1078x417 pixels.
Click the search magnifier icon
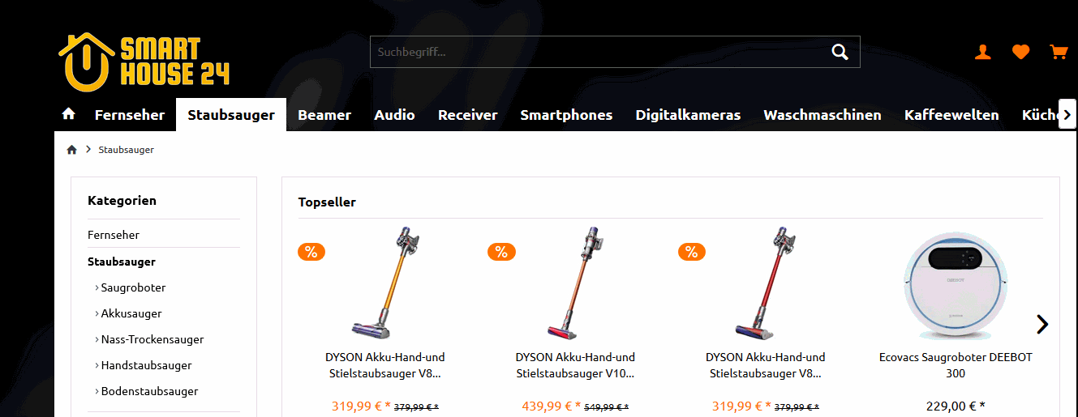tap(840, 53)
